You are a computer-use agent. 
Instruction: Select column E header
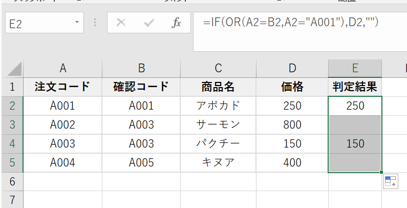(355, 68)
